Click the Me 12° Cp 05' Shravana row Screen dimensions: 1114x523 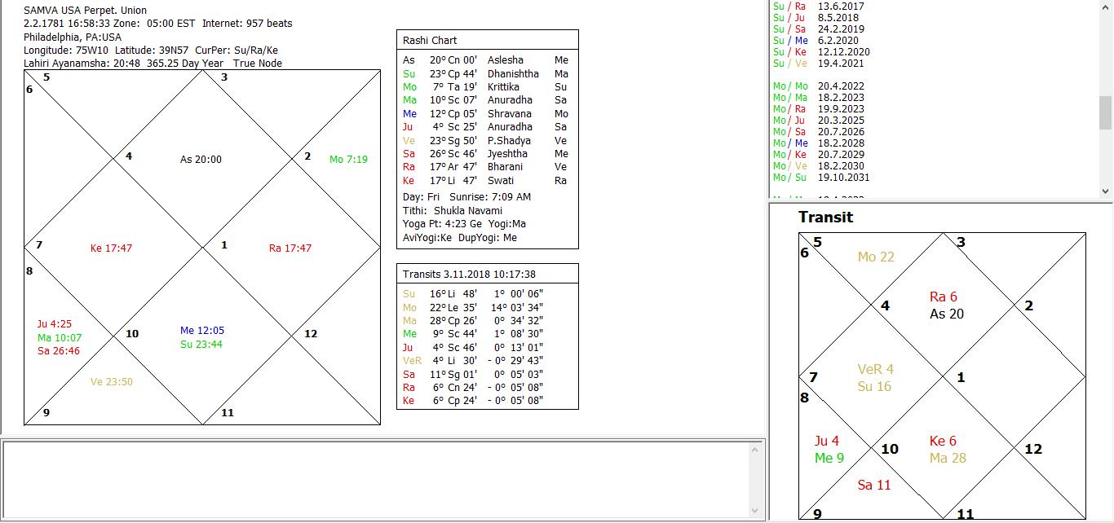[487, 114]
